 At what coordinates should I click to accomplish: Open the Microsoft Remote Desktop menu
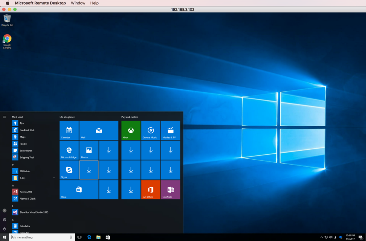40,3
